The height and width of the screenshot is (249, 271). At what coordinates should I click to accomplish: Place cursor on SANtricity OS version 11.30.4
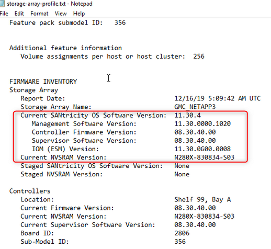pos(187,115)
